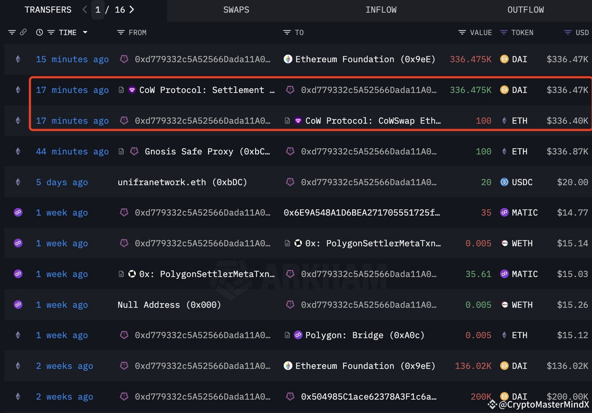Screen dimensions: 592x413
Task: Click the Ethereum Foundation logo in first row
Action: [x=288, y=59]
